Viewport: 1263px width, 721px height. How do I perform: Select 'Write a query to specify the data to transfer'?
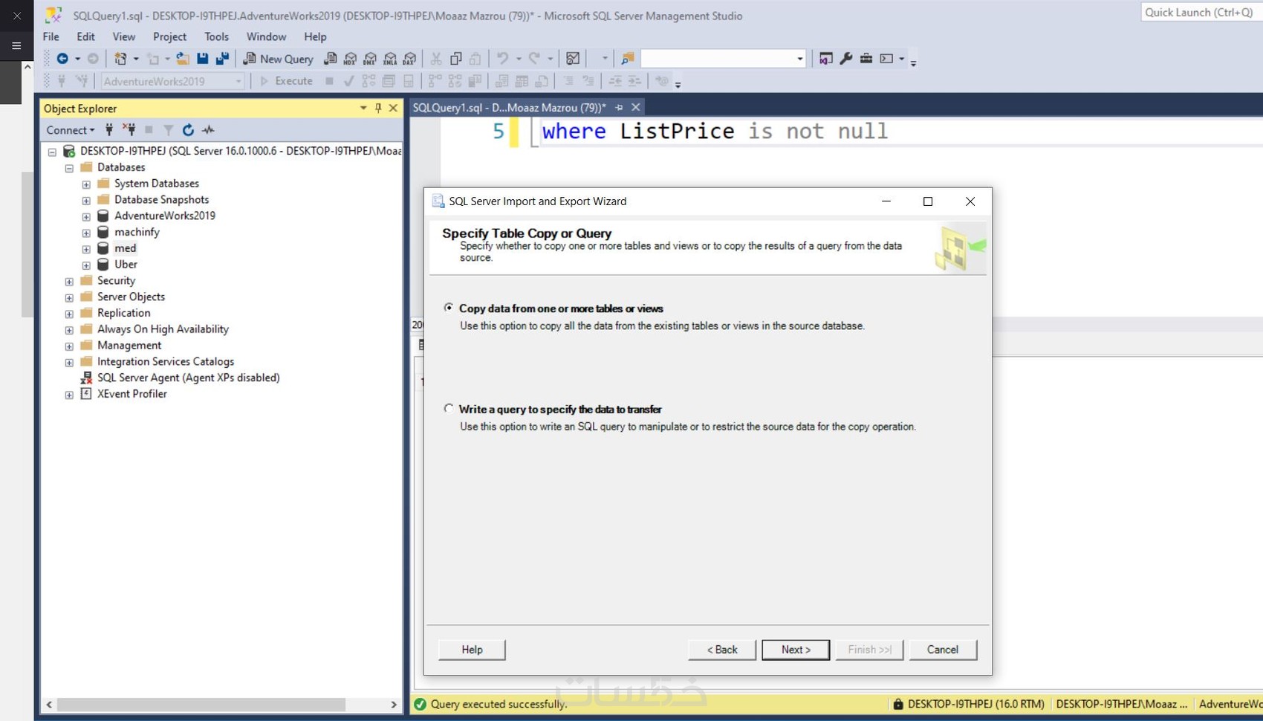449,409
